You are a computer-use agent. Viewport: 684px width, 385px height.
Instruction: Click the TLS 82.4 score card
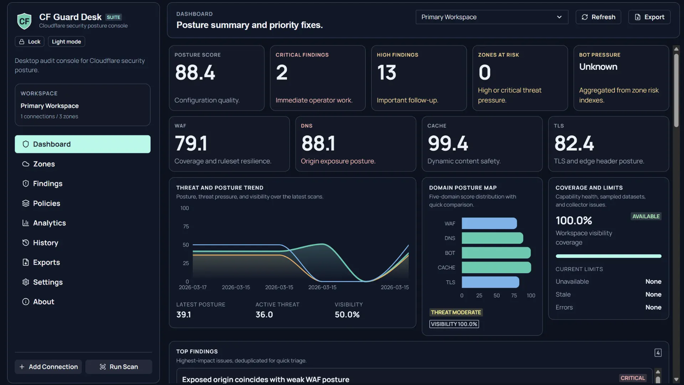(x=609, y=144)
